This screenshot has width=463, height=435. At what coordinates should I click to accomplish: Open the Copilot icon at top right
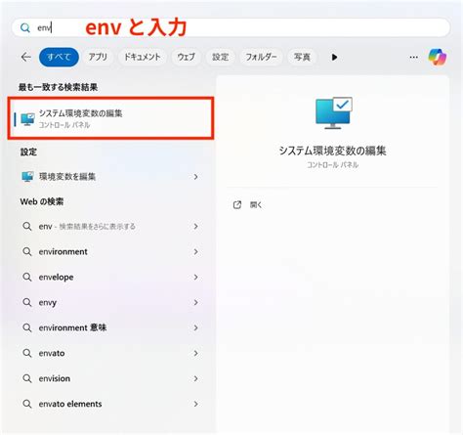(x=437, y=57)
